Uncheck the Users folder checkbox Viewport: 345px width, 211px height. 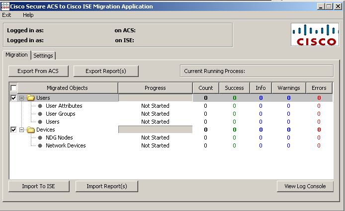tap(13, 98)
